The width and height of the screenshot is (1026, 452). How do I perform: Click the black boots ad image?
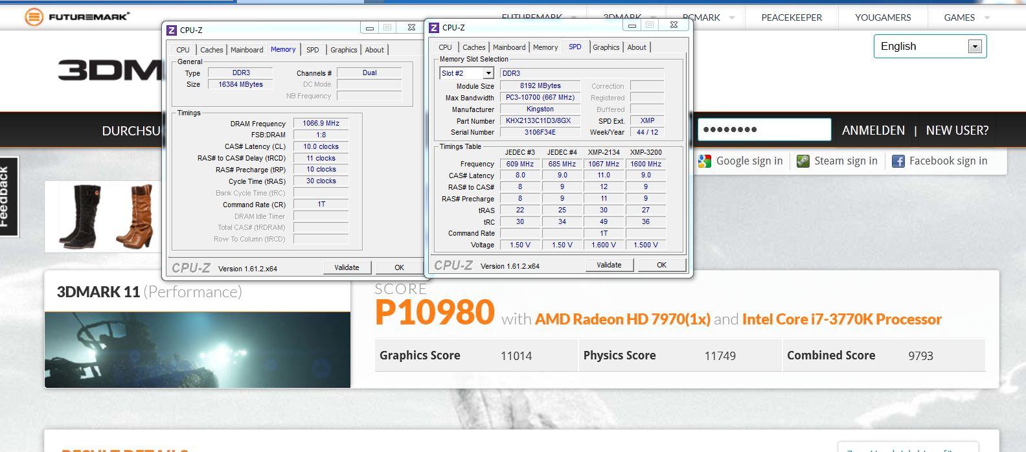pos(80,216)
